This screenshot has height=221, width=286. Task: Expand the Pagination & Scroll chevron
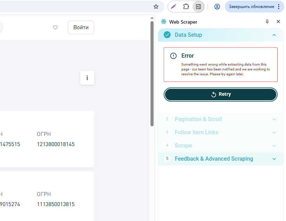pos(274,119)
